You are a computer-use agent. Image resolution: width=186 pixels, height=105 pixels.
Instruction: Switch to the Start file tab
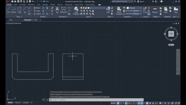pyautogui.click(x=11, y=20)
